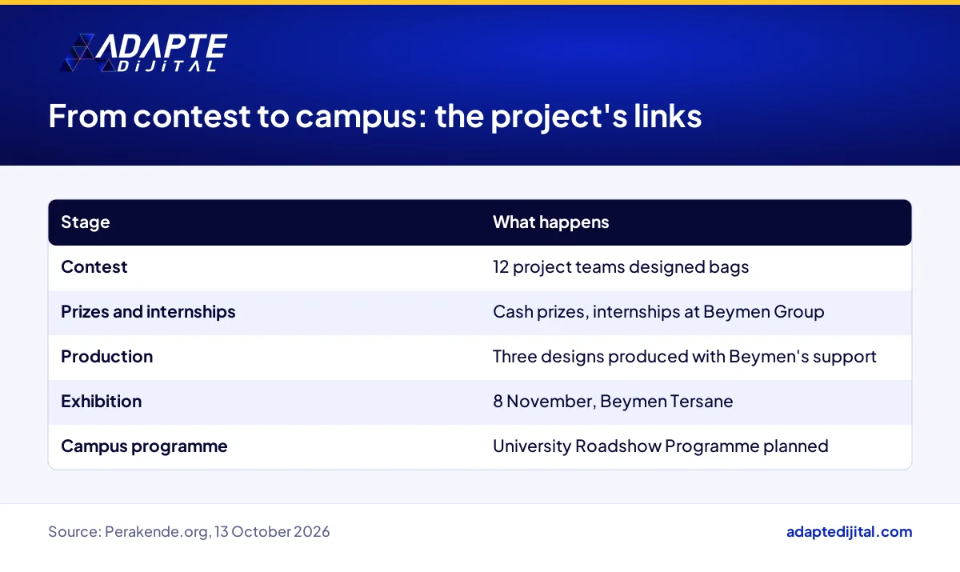The height and width of the screenshot is (572, 960).
Task: Click 'Three designs produced with Beymen's support'
Action: click(x=685, y=357)
